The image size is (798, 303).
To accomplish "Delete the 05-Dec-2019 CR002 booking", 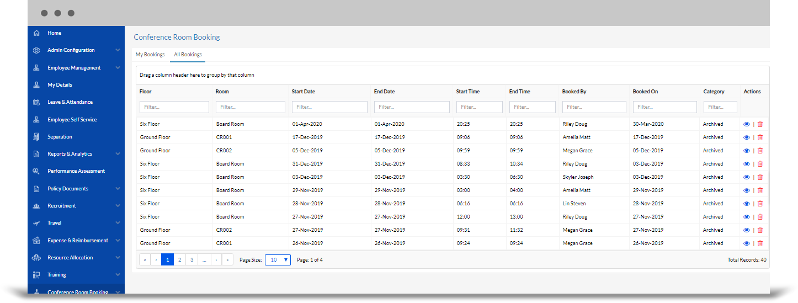I will click(x=760, y=151).
